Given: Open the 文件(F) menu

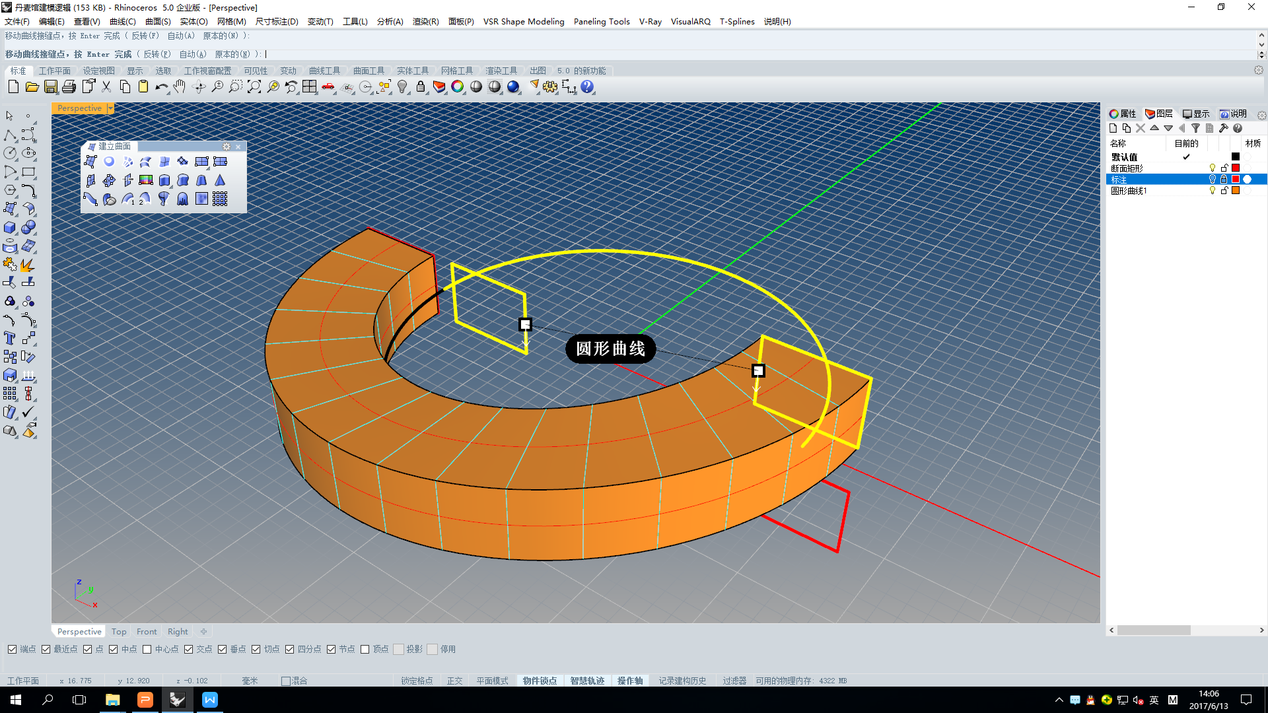Looking at the screenshot, I should 18,21.
